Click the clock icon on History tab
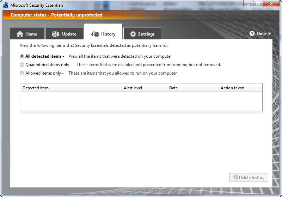Viewport: 282px width, 197px height. point(95,34)
